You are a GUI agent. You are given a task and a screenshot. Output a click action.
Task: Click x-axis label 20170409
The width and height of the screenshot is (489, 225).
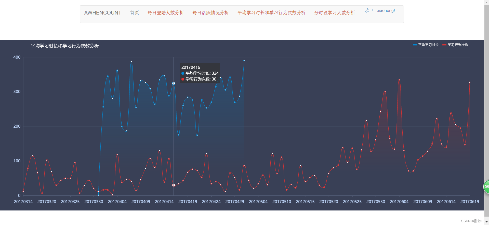[141, 202]
